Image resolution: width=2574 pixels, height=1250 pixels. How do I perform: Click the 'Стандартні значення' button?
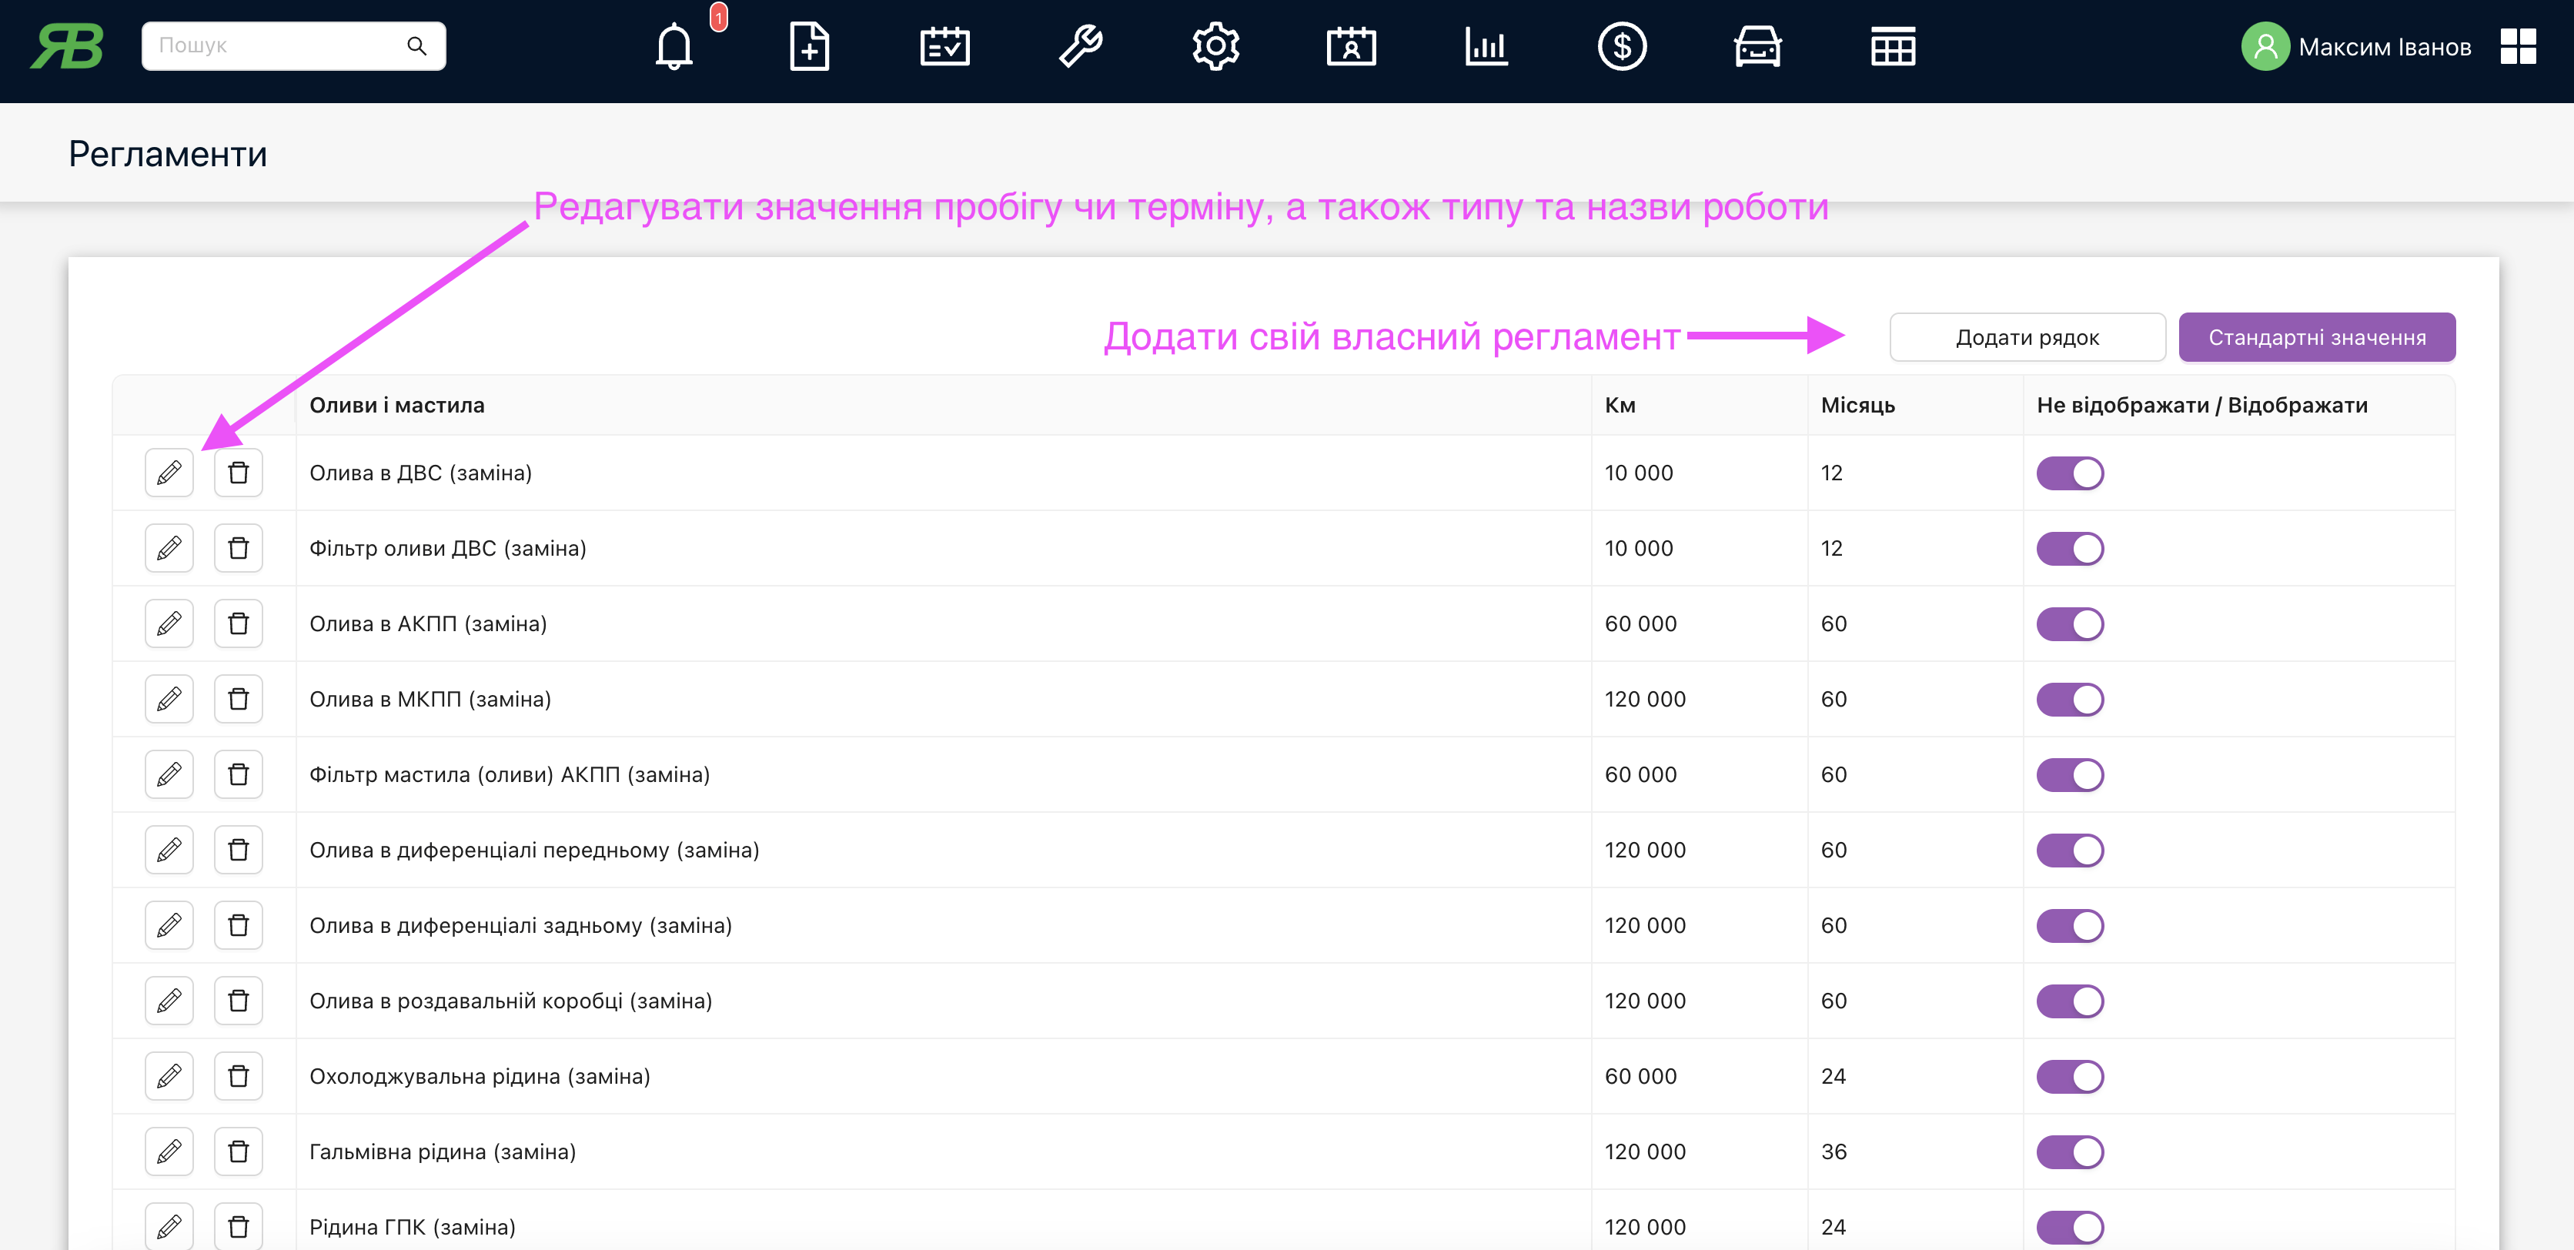2316,338
